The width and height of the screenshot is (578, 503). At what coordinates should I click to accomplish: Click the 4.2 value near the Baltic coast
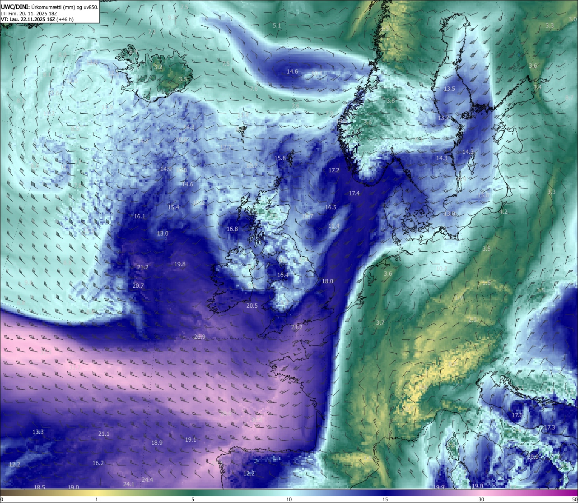[503, 212]
